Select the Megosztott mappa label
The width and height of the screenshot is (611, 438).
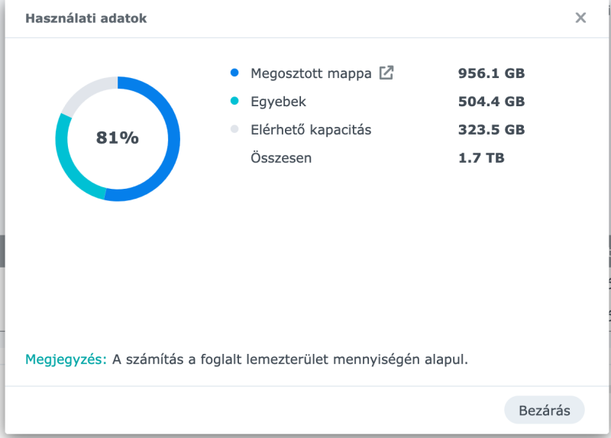(x=311, y=73)
